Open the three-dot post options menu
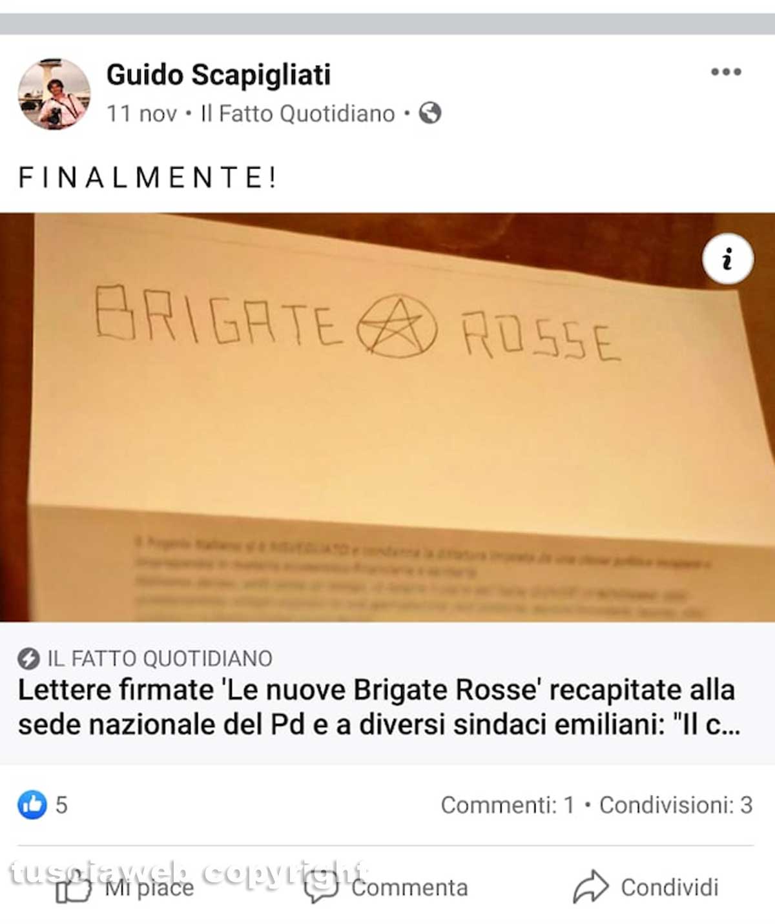775x924 pixels. click(726, 72)
